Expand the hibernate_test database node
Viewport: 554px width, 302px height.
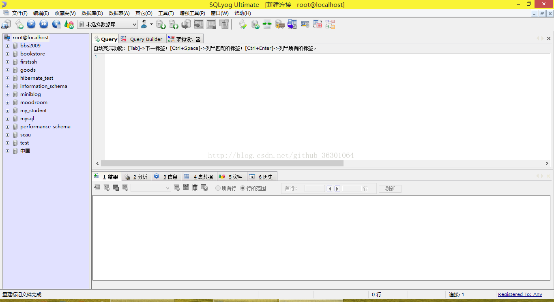[7, 78]
